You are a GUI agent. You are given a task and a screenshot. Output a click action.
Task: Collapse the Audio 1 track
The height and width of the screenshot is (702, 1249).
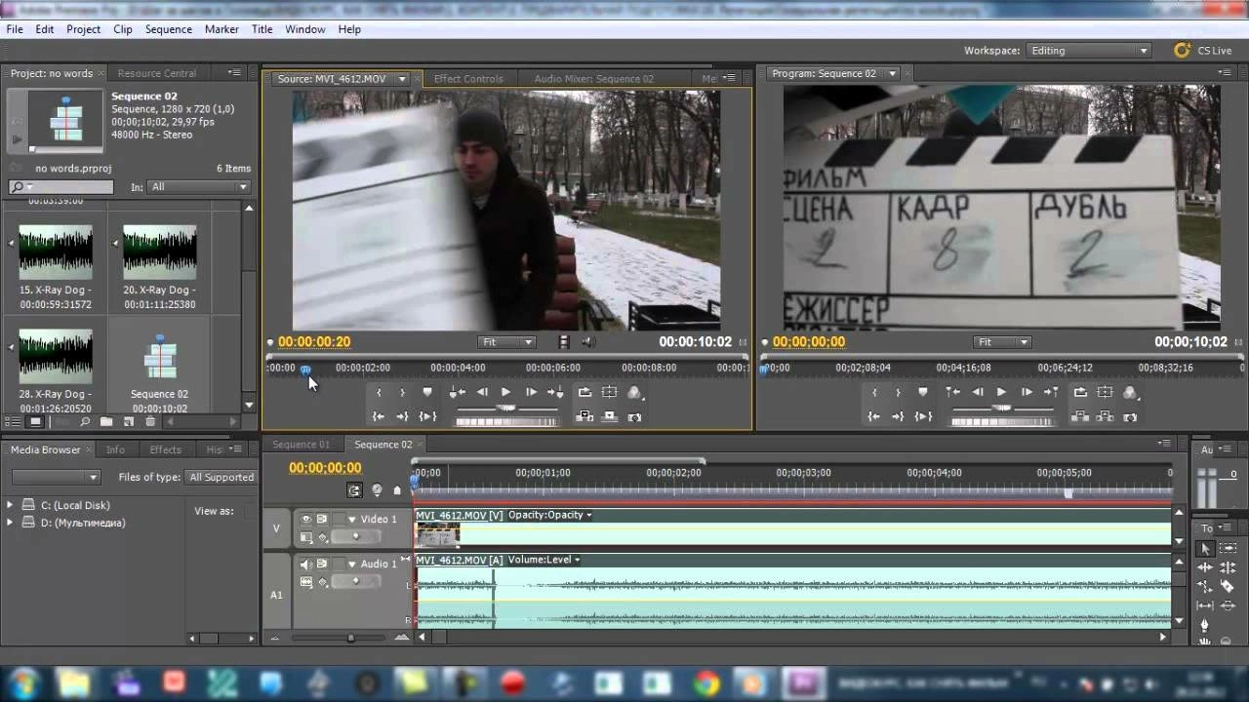[351, 565]
